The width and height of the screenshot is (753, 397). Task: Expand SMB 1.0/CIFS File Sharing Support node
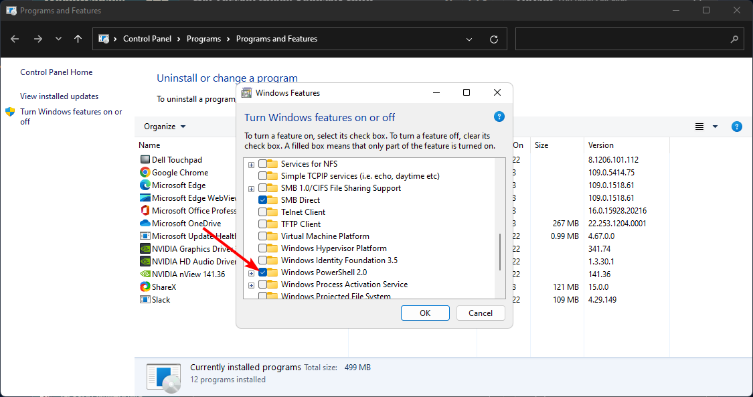[x=251, y=189]
